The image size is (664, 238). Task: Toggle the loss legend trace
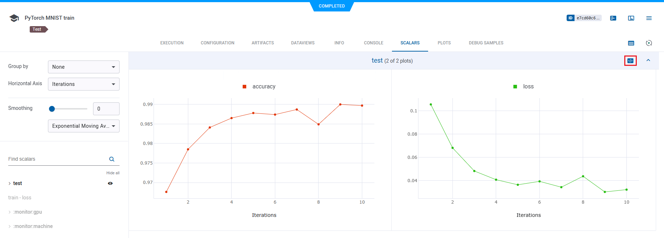pyautogui.click(x=524, y=87)
